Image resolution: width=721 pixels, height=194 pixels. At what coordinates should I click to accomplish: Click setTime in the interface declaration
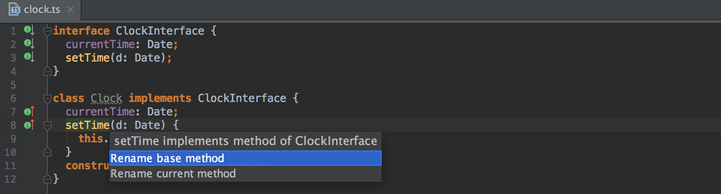coord(88,57)
